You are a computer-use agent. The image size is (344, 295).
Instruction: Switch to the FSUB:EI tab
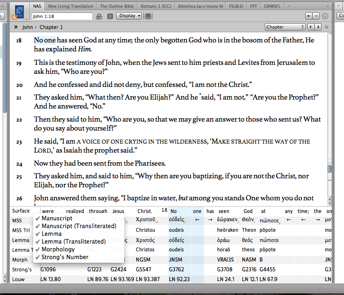pyautogui.click(x=236, y=6)
